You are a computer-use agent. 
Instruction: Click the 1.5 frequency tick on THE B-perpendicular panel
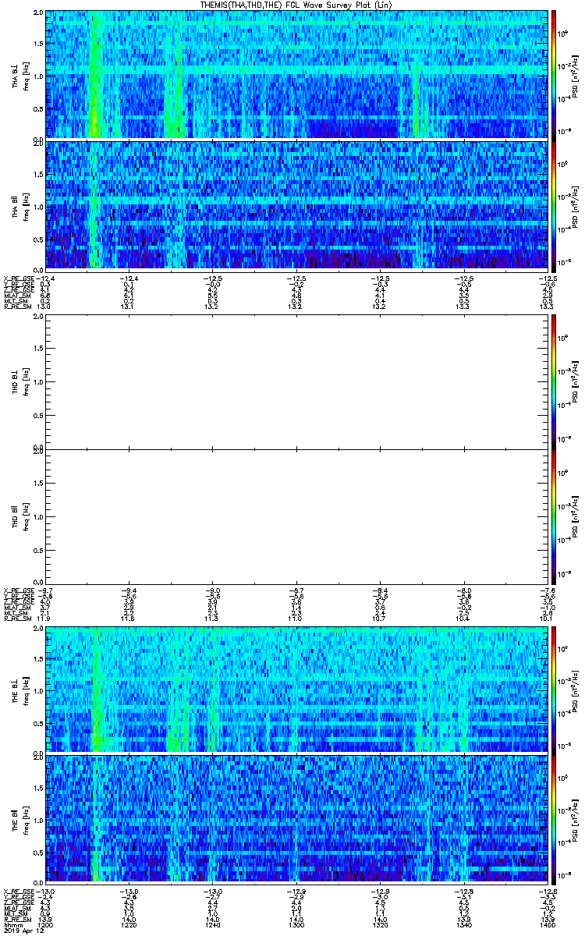tap(38, 660)
